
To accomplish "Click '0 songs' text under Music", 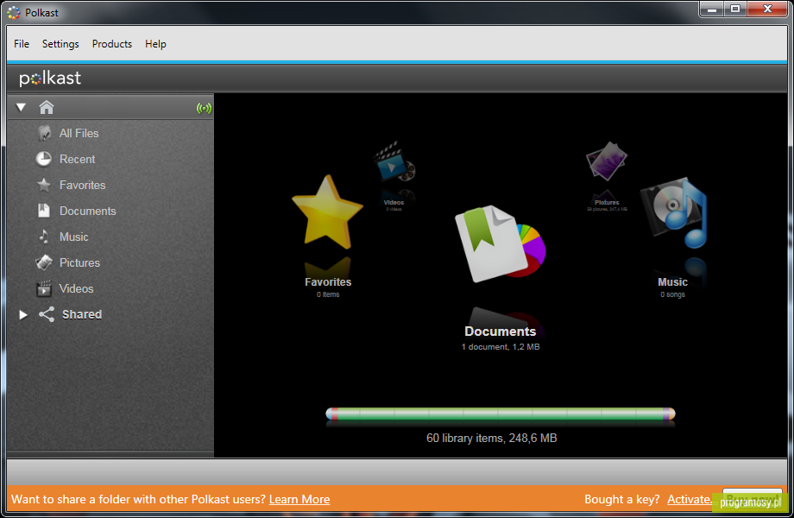I will tap(672, 294).
